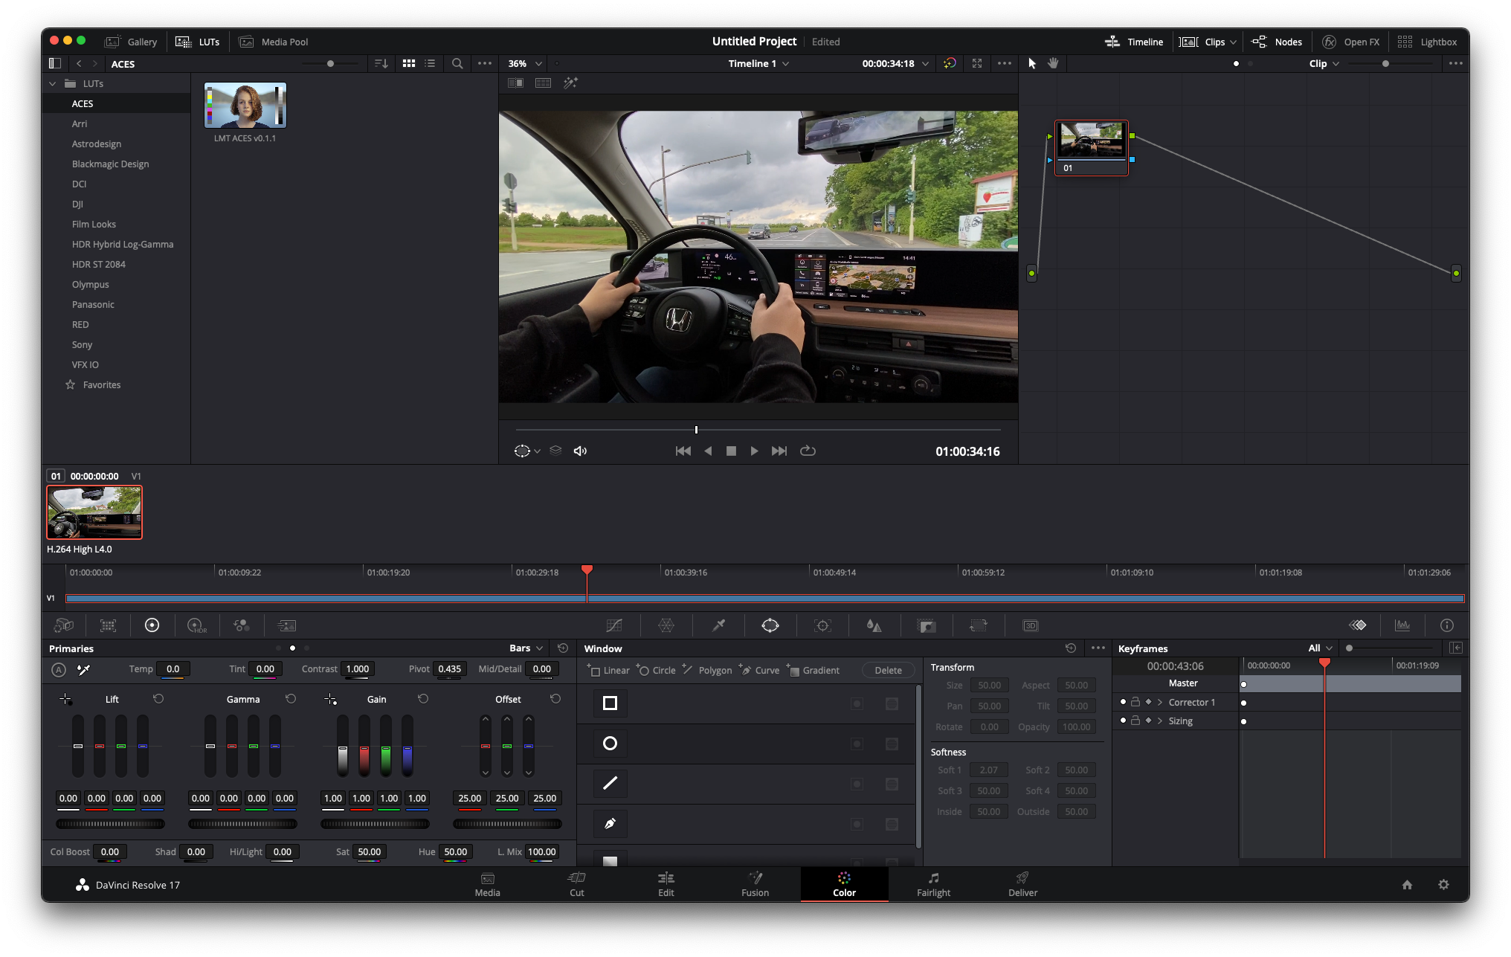Mute viewer audio with speaker icon
The height and width of the screenshot is (957, 1511).
pyautogui.click(x=580, y=451)
